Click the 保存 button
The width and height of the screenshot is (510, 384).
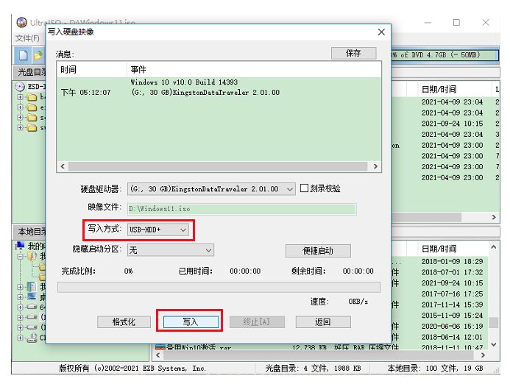click(x=353, y=54)
